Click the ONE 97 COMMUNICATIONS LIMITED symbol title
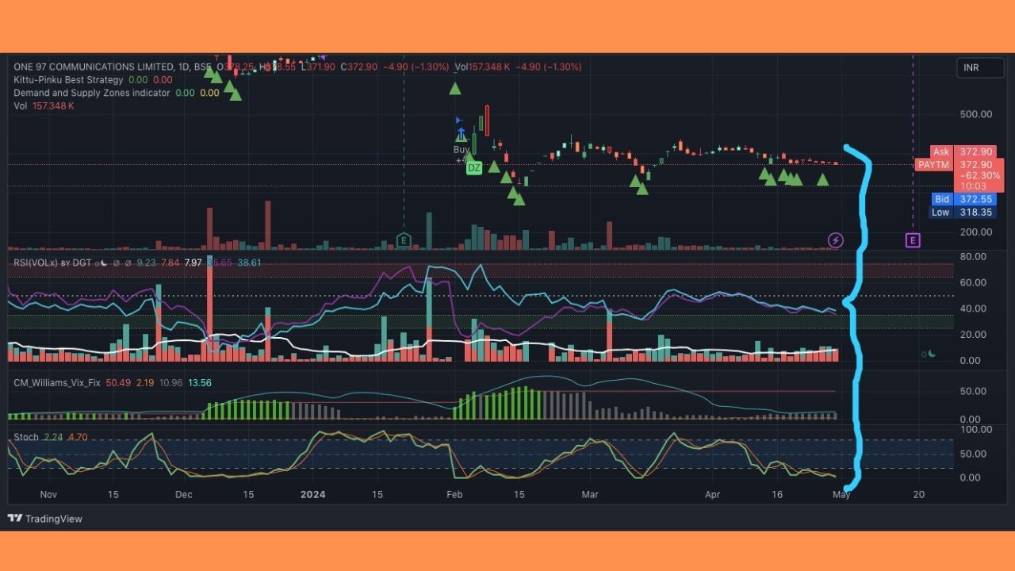The height and width of the screenshot is (571, 1015). pyautogui.click(x=94, y=67)
